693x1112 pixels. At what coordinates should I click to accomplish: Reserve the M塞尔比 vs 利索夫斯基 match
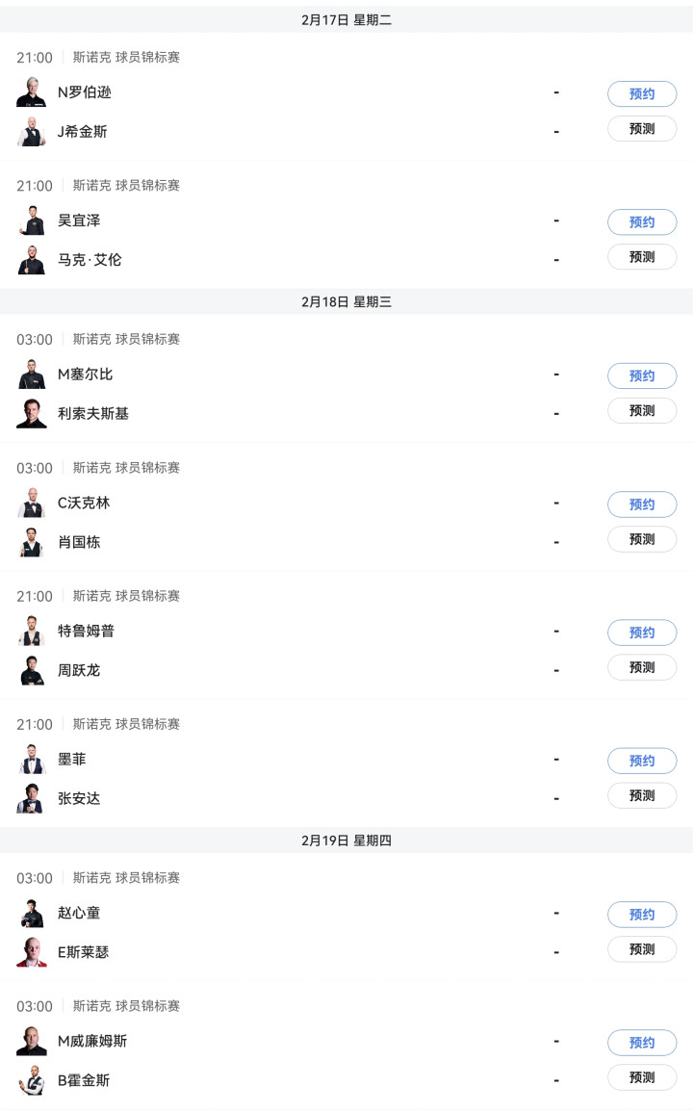(642, 375)
